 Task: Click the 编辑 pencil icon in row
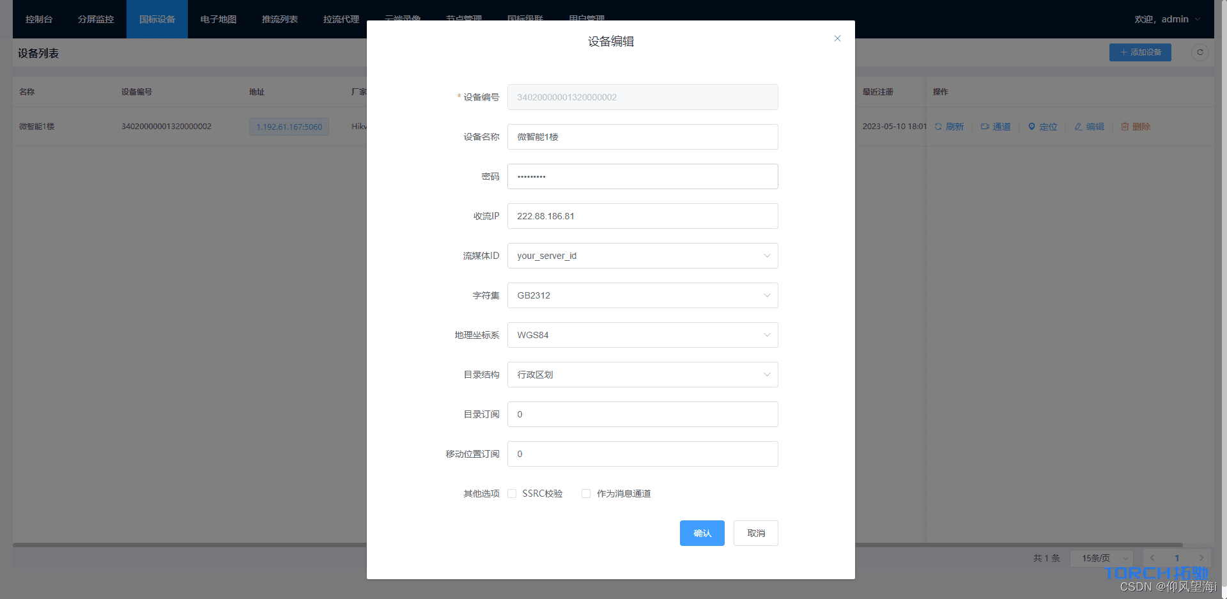click(1078, 127)
